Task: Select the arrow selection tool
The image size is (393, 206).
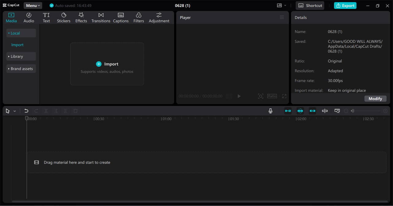Action: click(x=8, y=111)
